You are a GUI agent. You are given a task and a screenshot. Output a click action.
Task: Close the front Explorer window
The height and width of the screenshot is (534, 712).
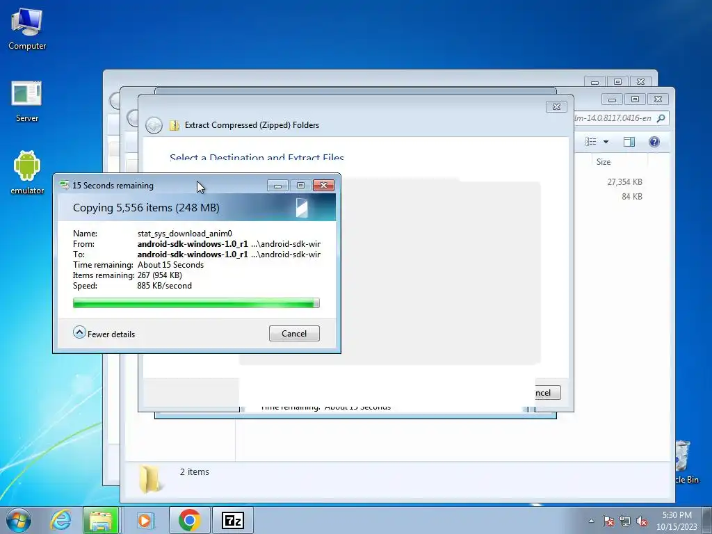pos(658,99)
